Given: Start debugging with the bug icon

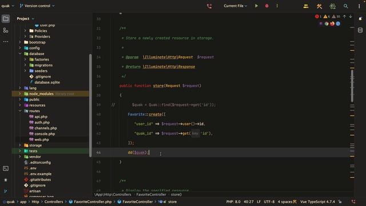Looking at the screenshot, I should click(267, 6).
